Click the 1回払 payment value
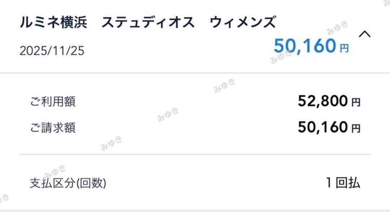Image resolution: width=390 pixels, height=212 pixels. coord(343,183)
